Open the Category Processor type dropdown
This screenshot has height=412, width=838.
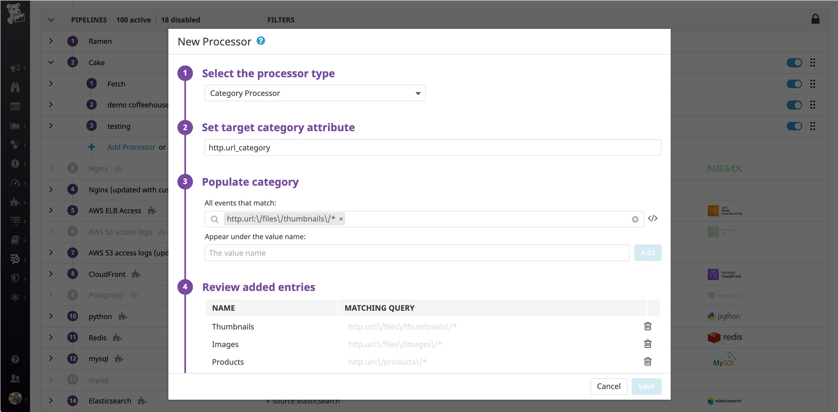315,93
